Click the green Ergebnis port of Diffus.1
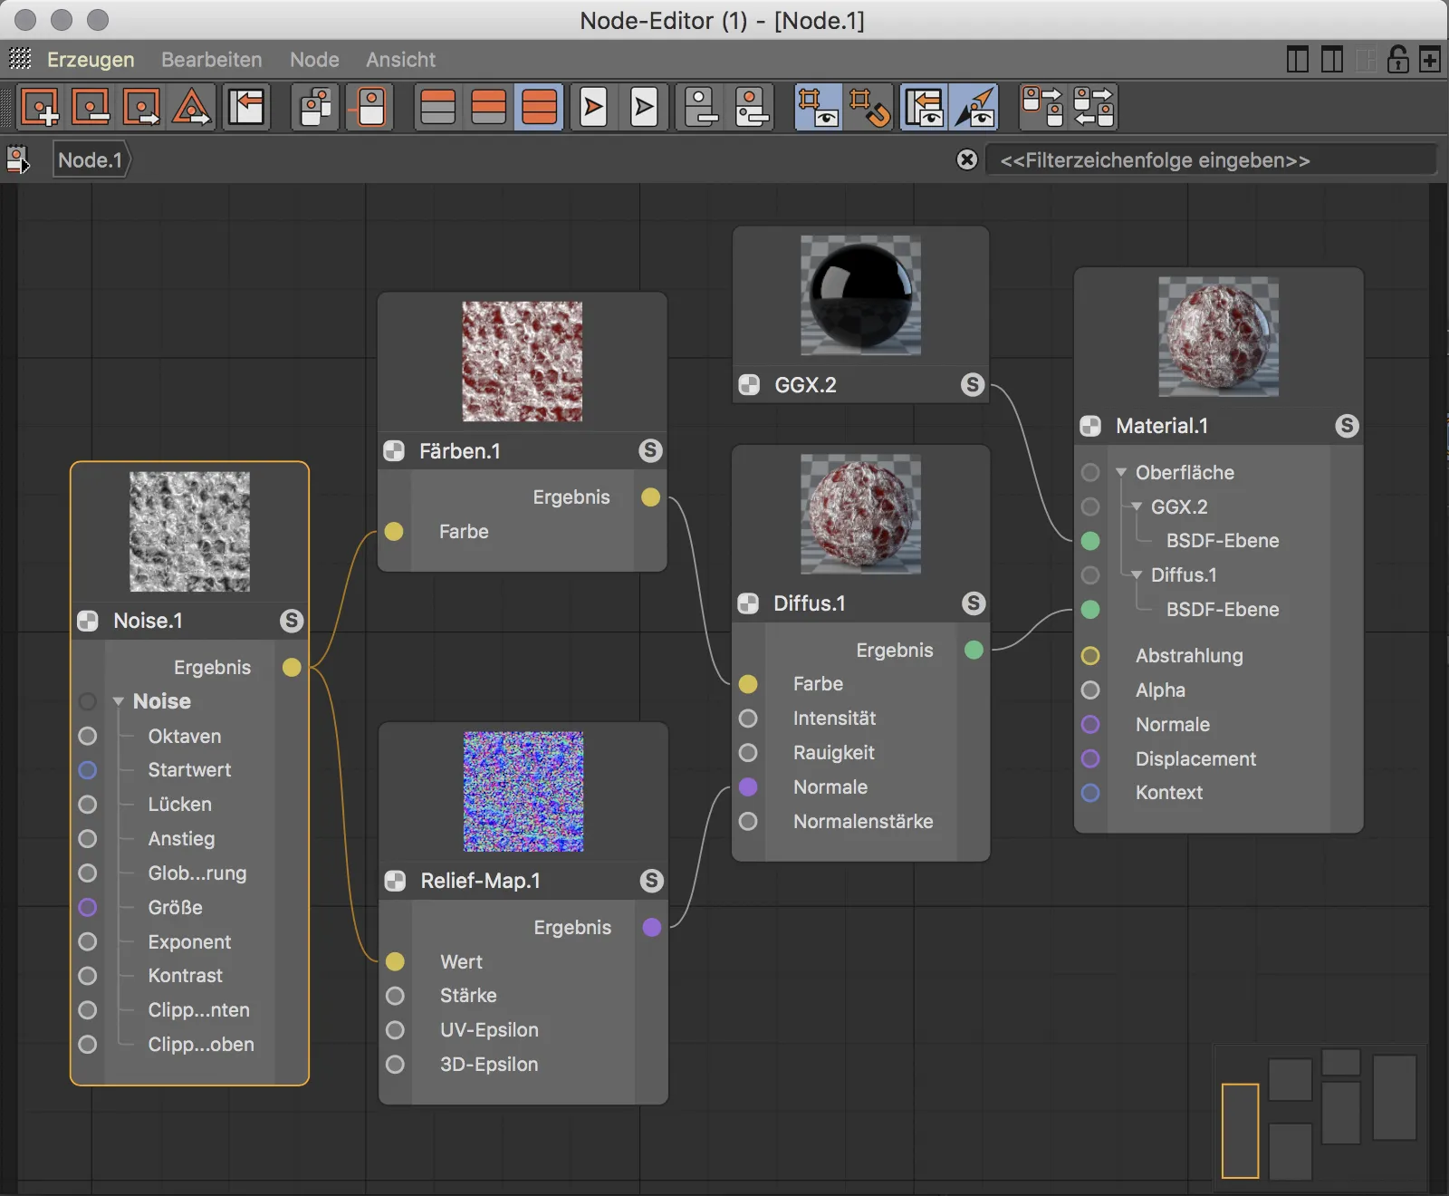The width and height of the screenshot is (1449, 1196). [974, 650]
